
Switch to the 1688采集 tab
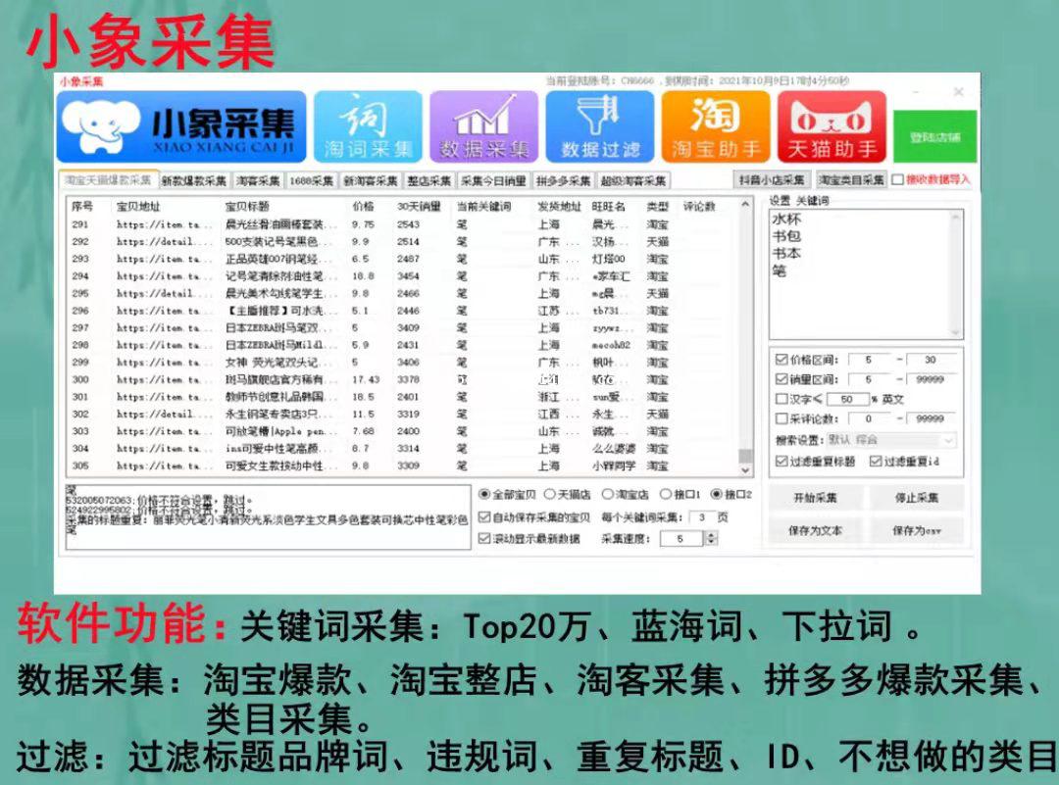click(x=312, y=181)
